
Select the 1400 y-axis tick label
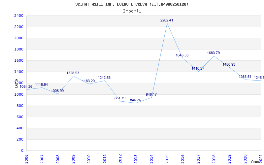(x=19, y=72)
